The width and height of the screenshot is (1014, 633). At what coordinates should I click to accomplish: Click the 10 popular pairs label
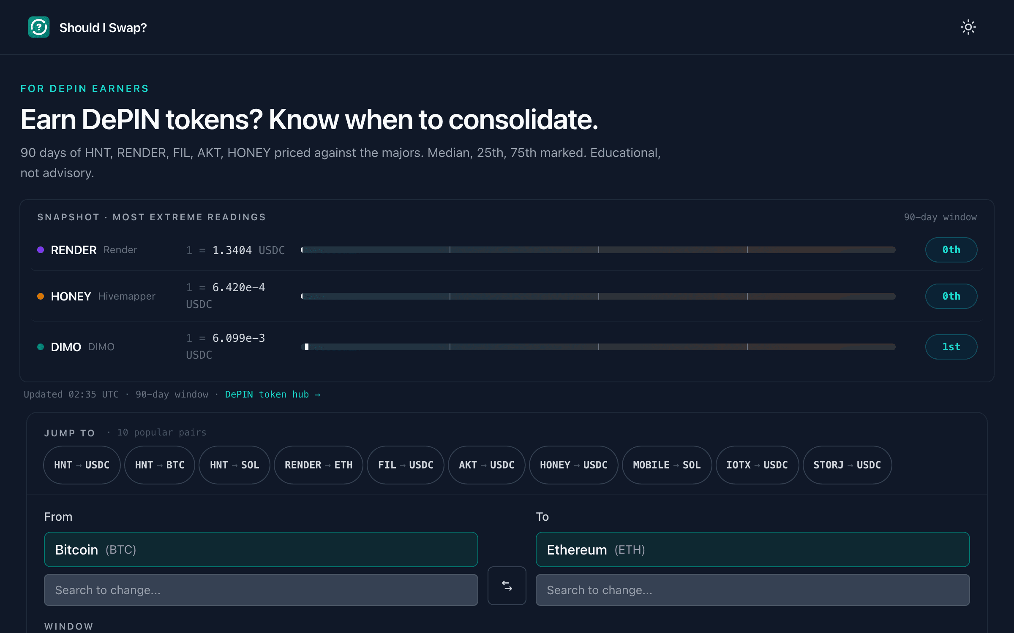[x=162, y=433]
